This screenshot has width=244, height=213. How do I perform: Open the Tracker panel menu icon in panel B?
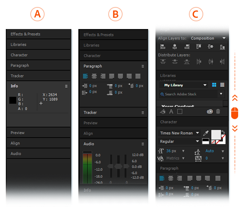click(143, 112)
